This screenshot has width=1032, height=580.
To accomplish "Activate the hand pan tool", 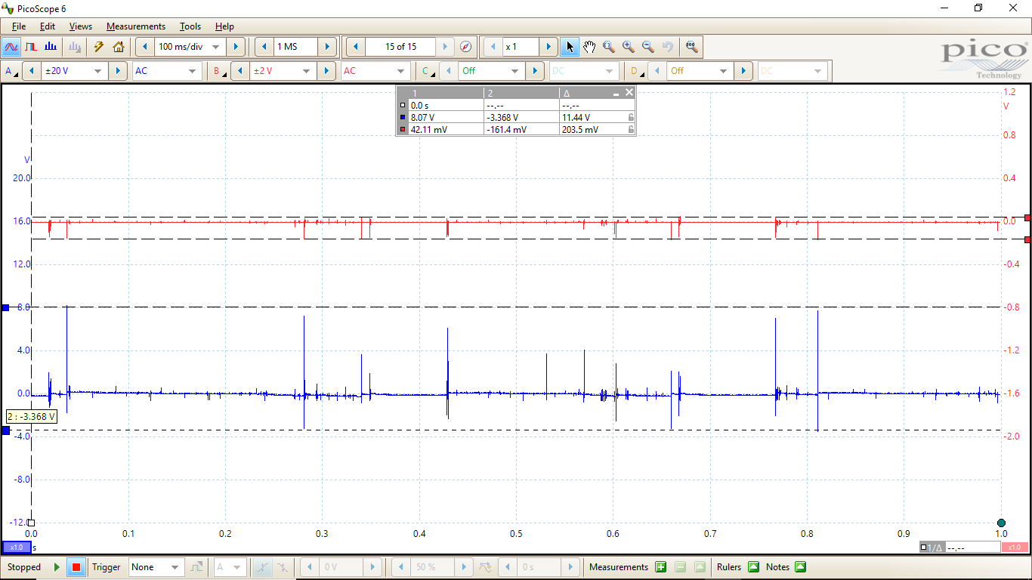I will [589, 47].
